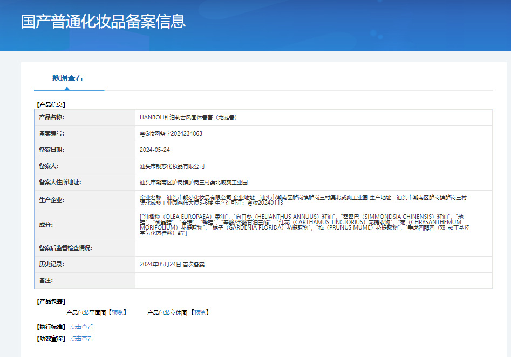Open 预览 for 产品包装平面图

coord(117,313)
